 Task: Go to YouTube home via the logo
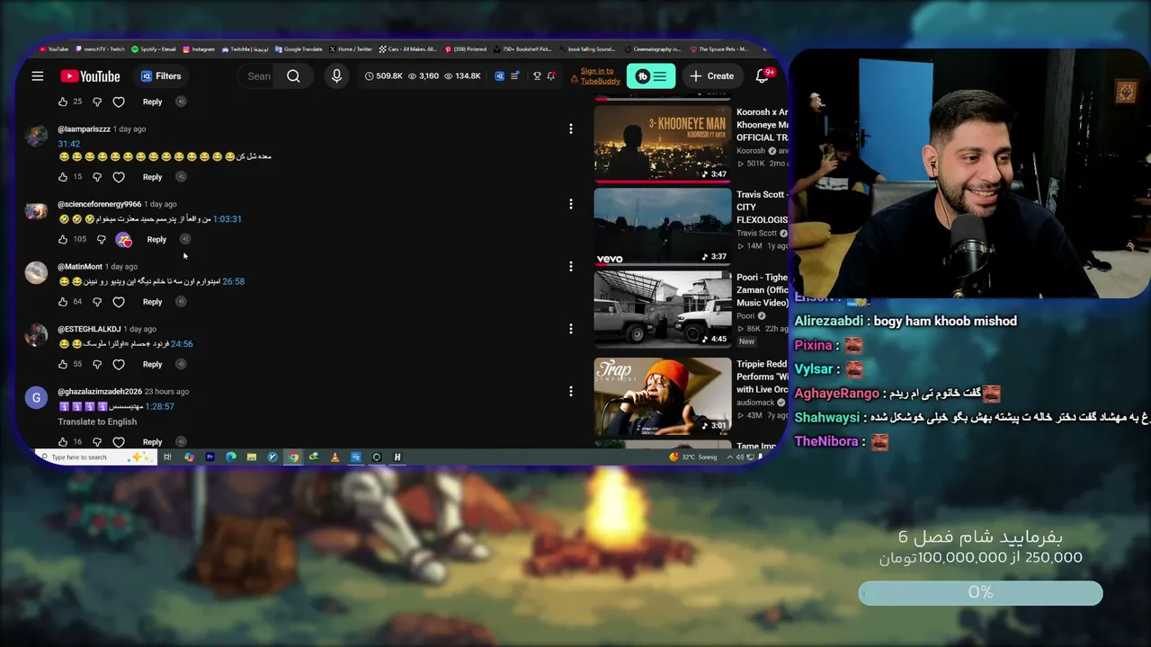point(90,76)
